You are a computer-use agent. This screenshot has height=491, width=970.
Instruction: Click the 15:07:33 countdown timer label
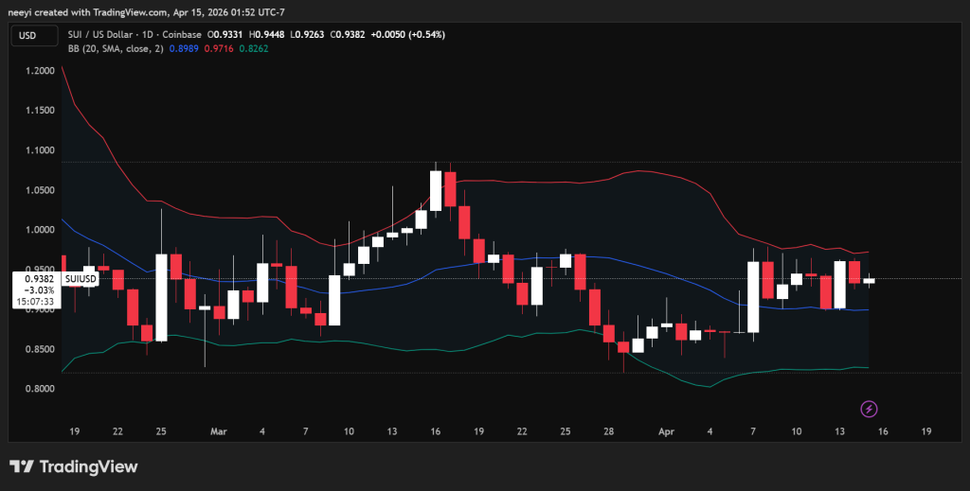pyautogui.click(x=35, y=302)
